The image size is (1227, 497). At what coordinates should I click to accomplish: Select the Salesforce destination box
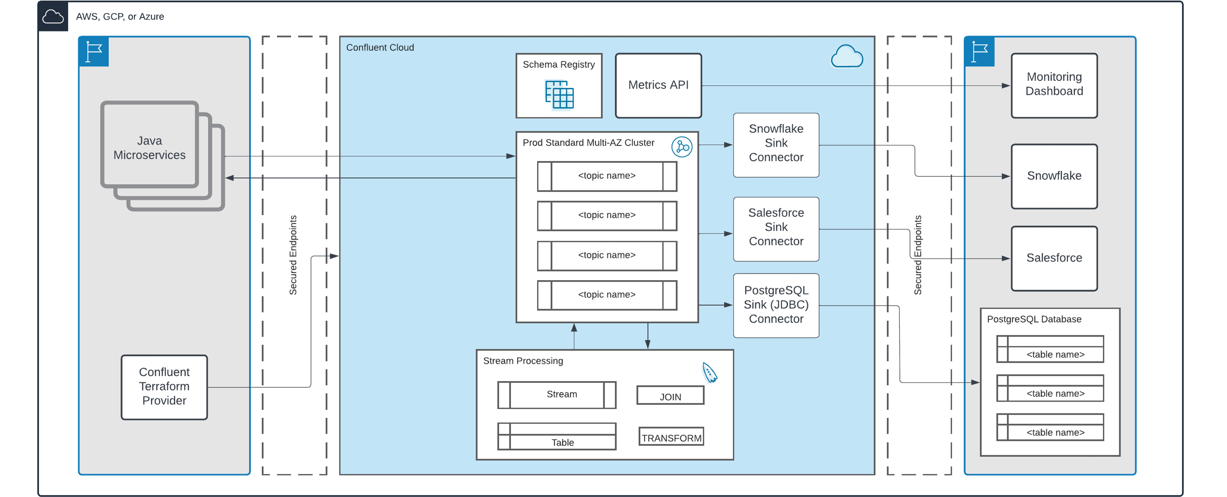click(1054, 258)
